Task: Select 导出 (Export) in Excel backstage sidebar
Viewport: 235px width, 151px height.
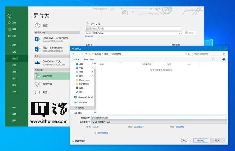Action: point(14,78)
